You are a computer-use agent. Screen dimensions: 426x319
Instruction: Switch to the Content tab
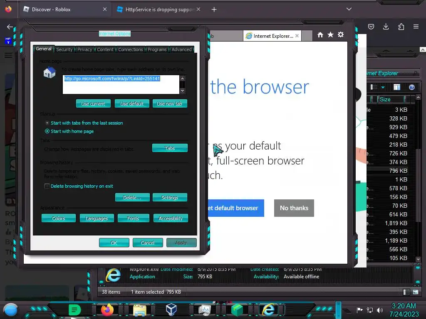pos(105,49)
